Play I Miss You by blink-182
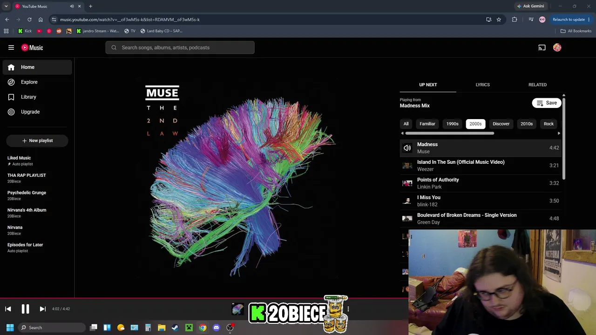Image resolution: width=596 pixels, height=335 pixels. click(x=481, y=201)
